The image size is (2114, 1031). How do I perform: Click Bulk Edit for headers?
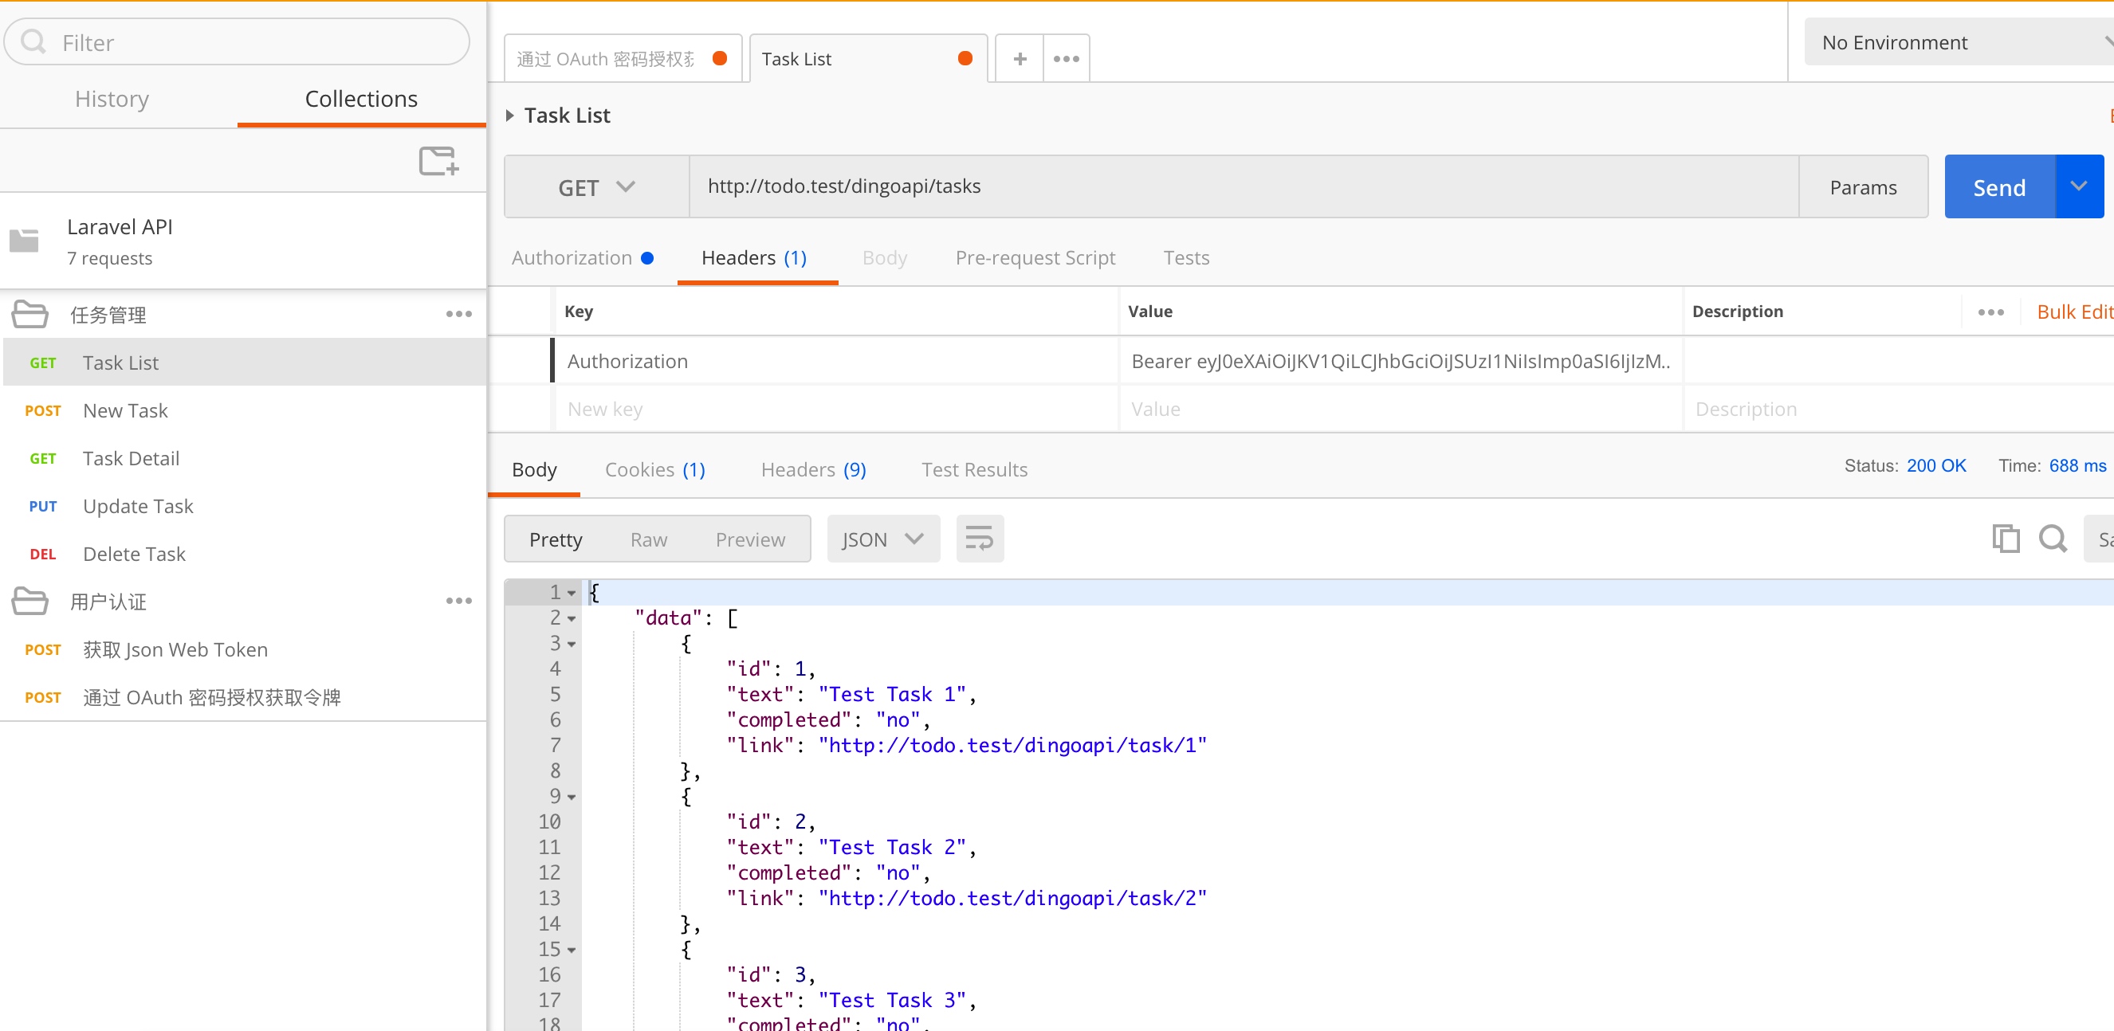tap(2074, 312)
